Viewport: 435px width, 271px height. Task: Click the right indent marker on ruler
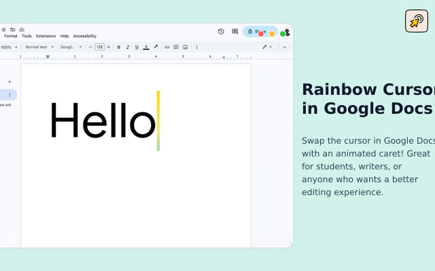[224, 58]
